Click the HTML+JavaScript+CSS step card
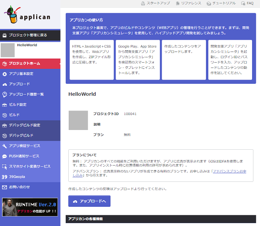Image resolution: width=260 pixels, height=226 pixels. [92, 60]
